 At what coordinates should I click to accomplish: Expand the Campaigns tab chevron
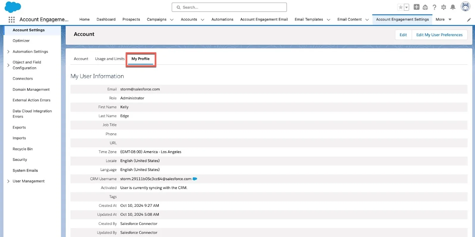pyautogui.click(x=172, y=20)
